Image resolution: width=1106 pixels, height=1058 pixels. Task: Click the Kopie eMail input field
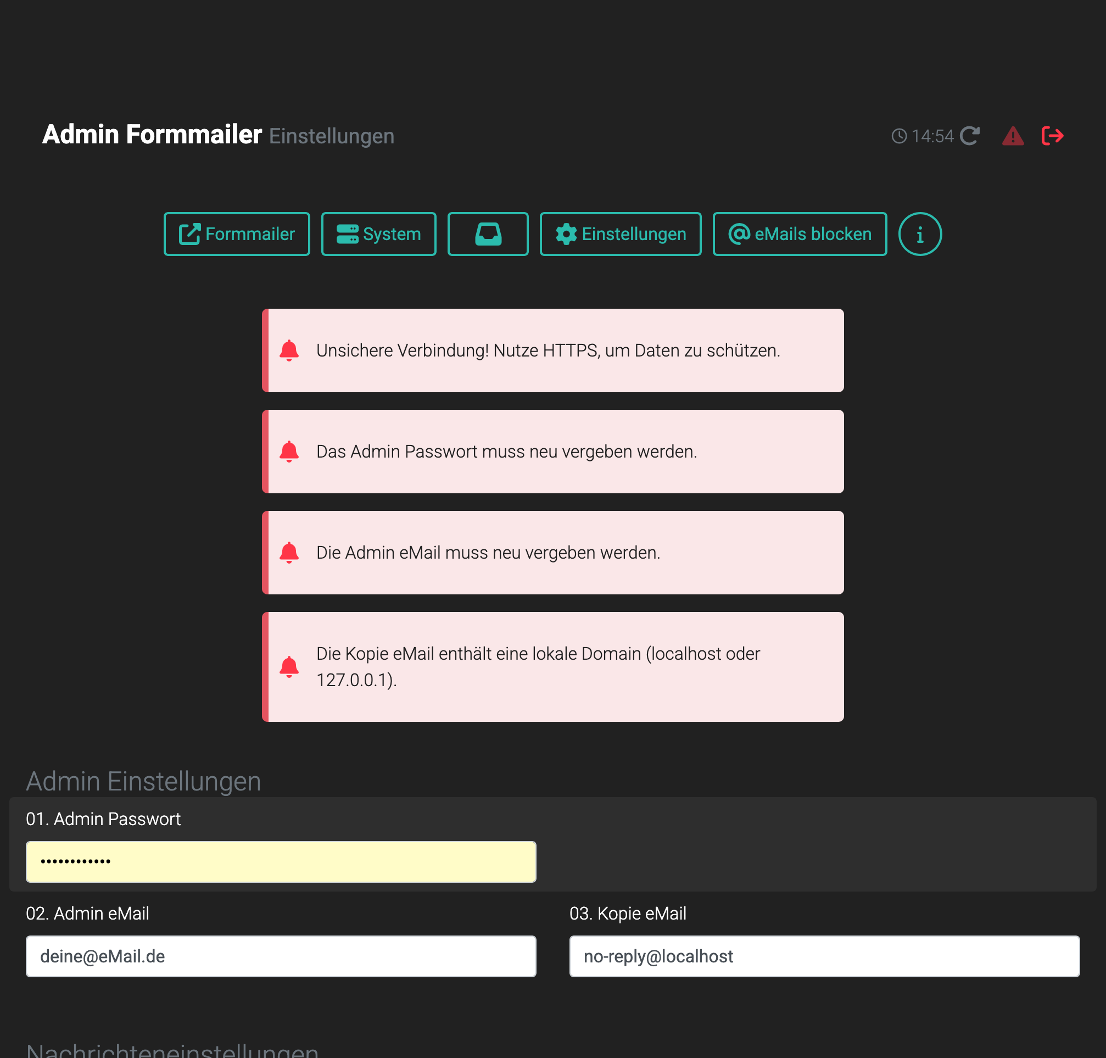[x=824, y=956]
